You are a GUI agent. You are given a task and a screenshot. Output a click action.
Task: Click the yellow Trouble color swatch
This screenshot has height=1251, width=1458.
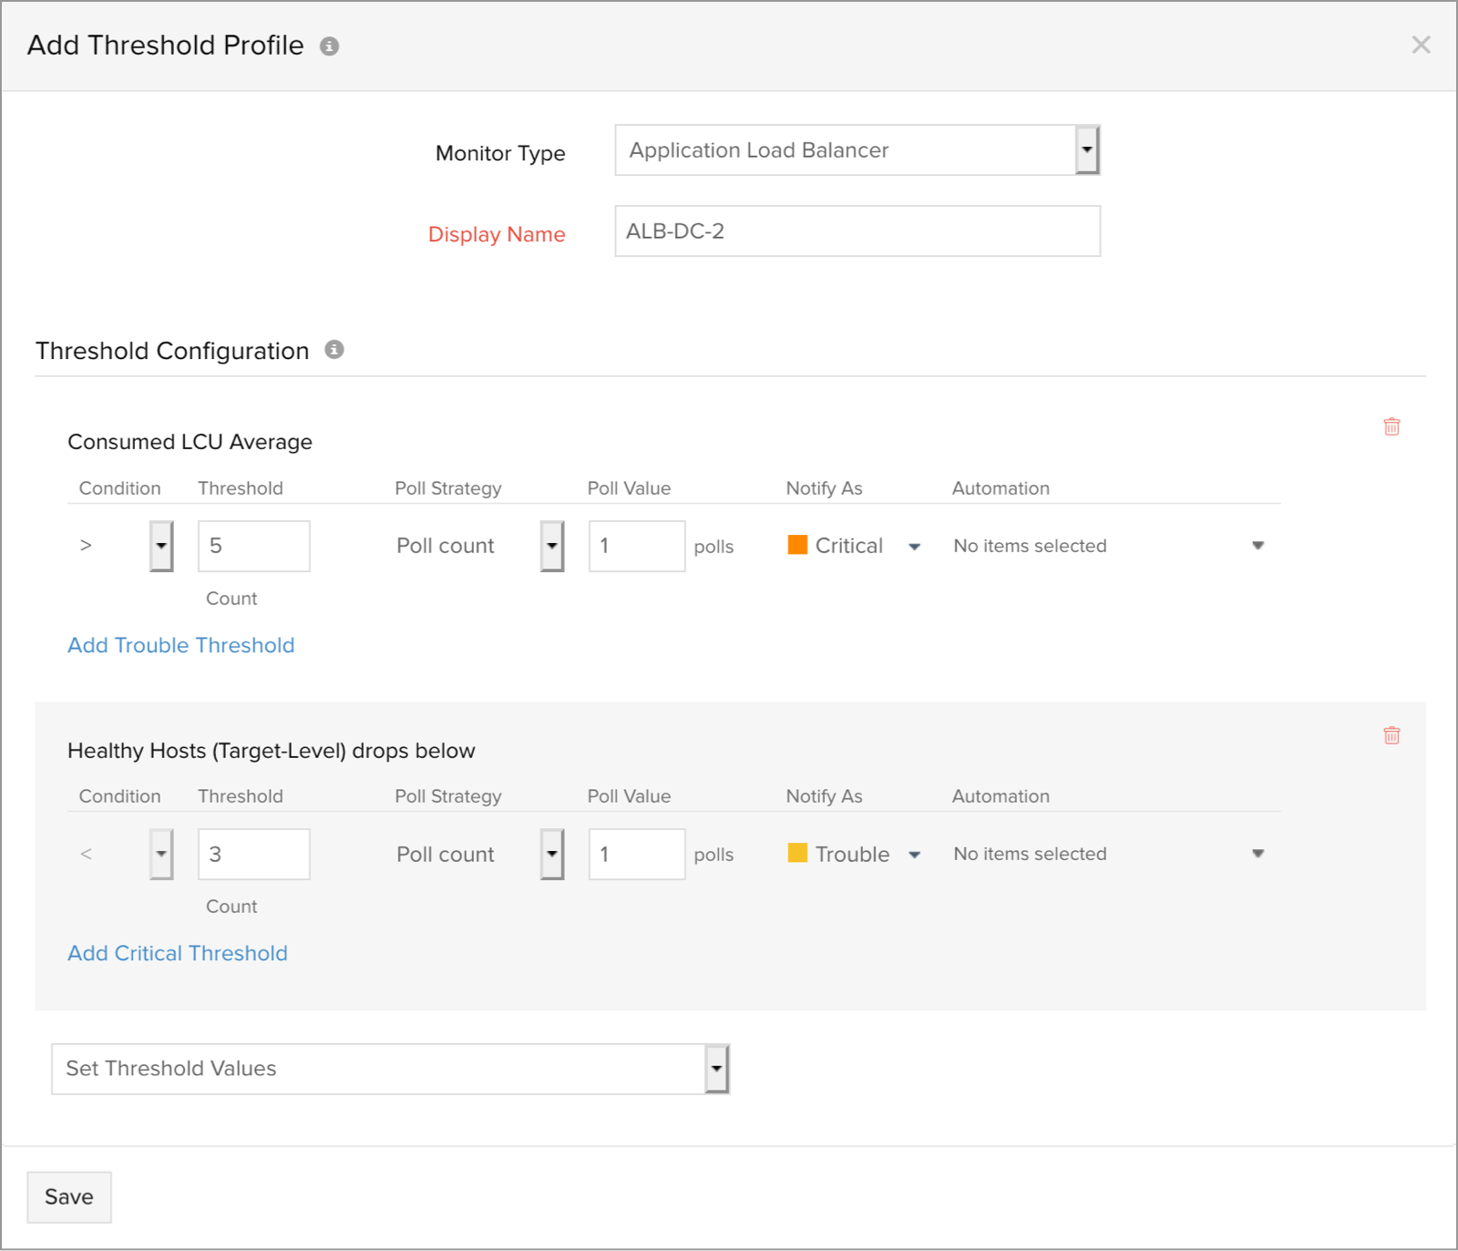tap(797, 853)
